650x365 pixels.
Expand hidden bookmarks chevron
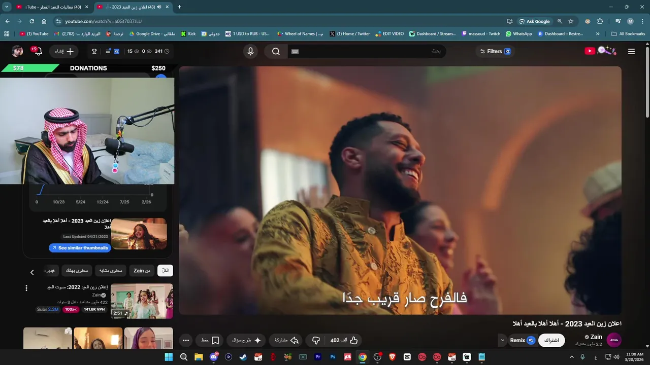coord(598,34)
